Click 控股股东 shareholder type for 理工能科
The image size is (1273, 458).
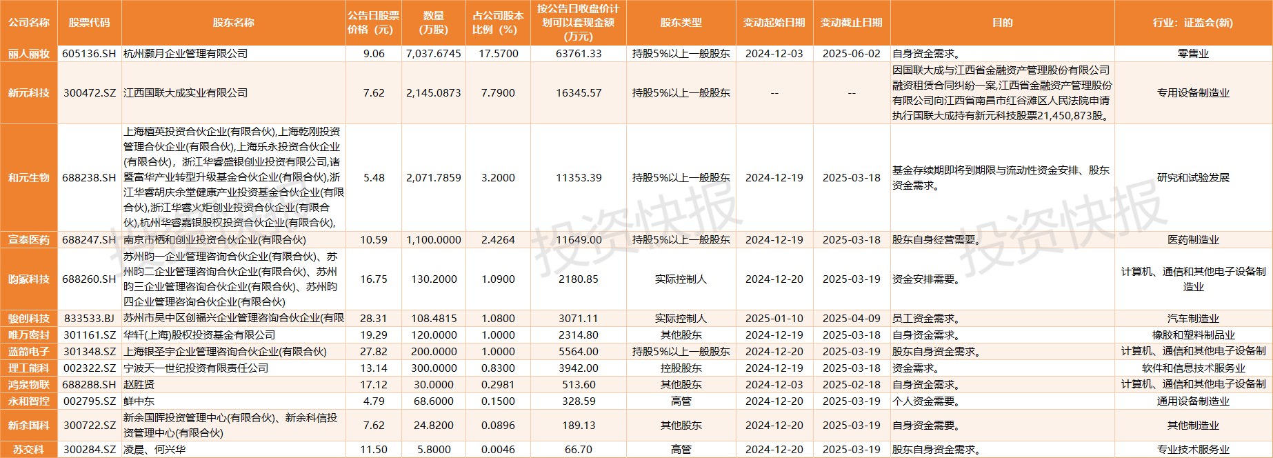coord(681,368)
